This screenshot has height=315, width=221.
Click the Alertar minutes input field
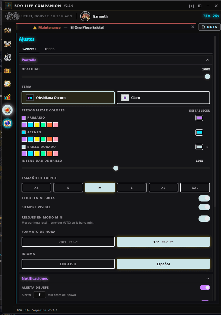[x=40, y=295]
